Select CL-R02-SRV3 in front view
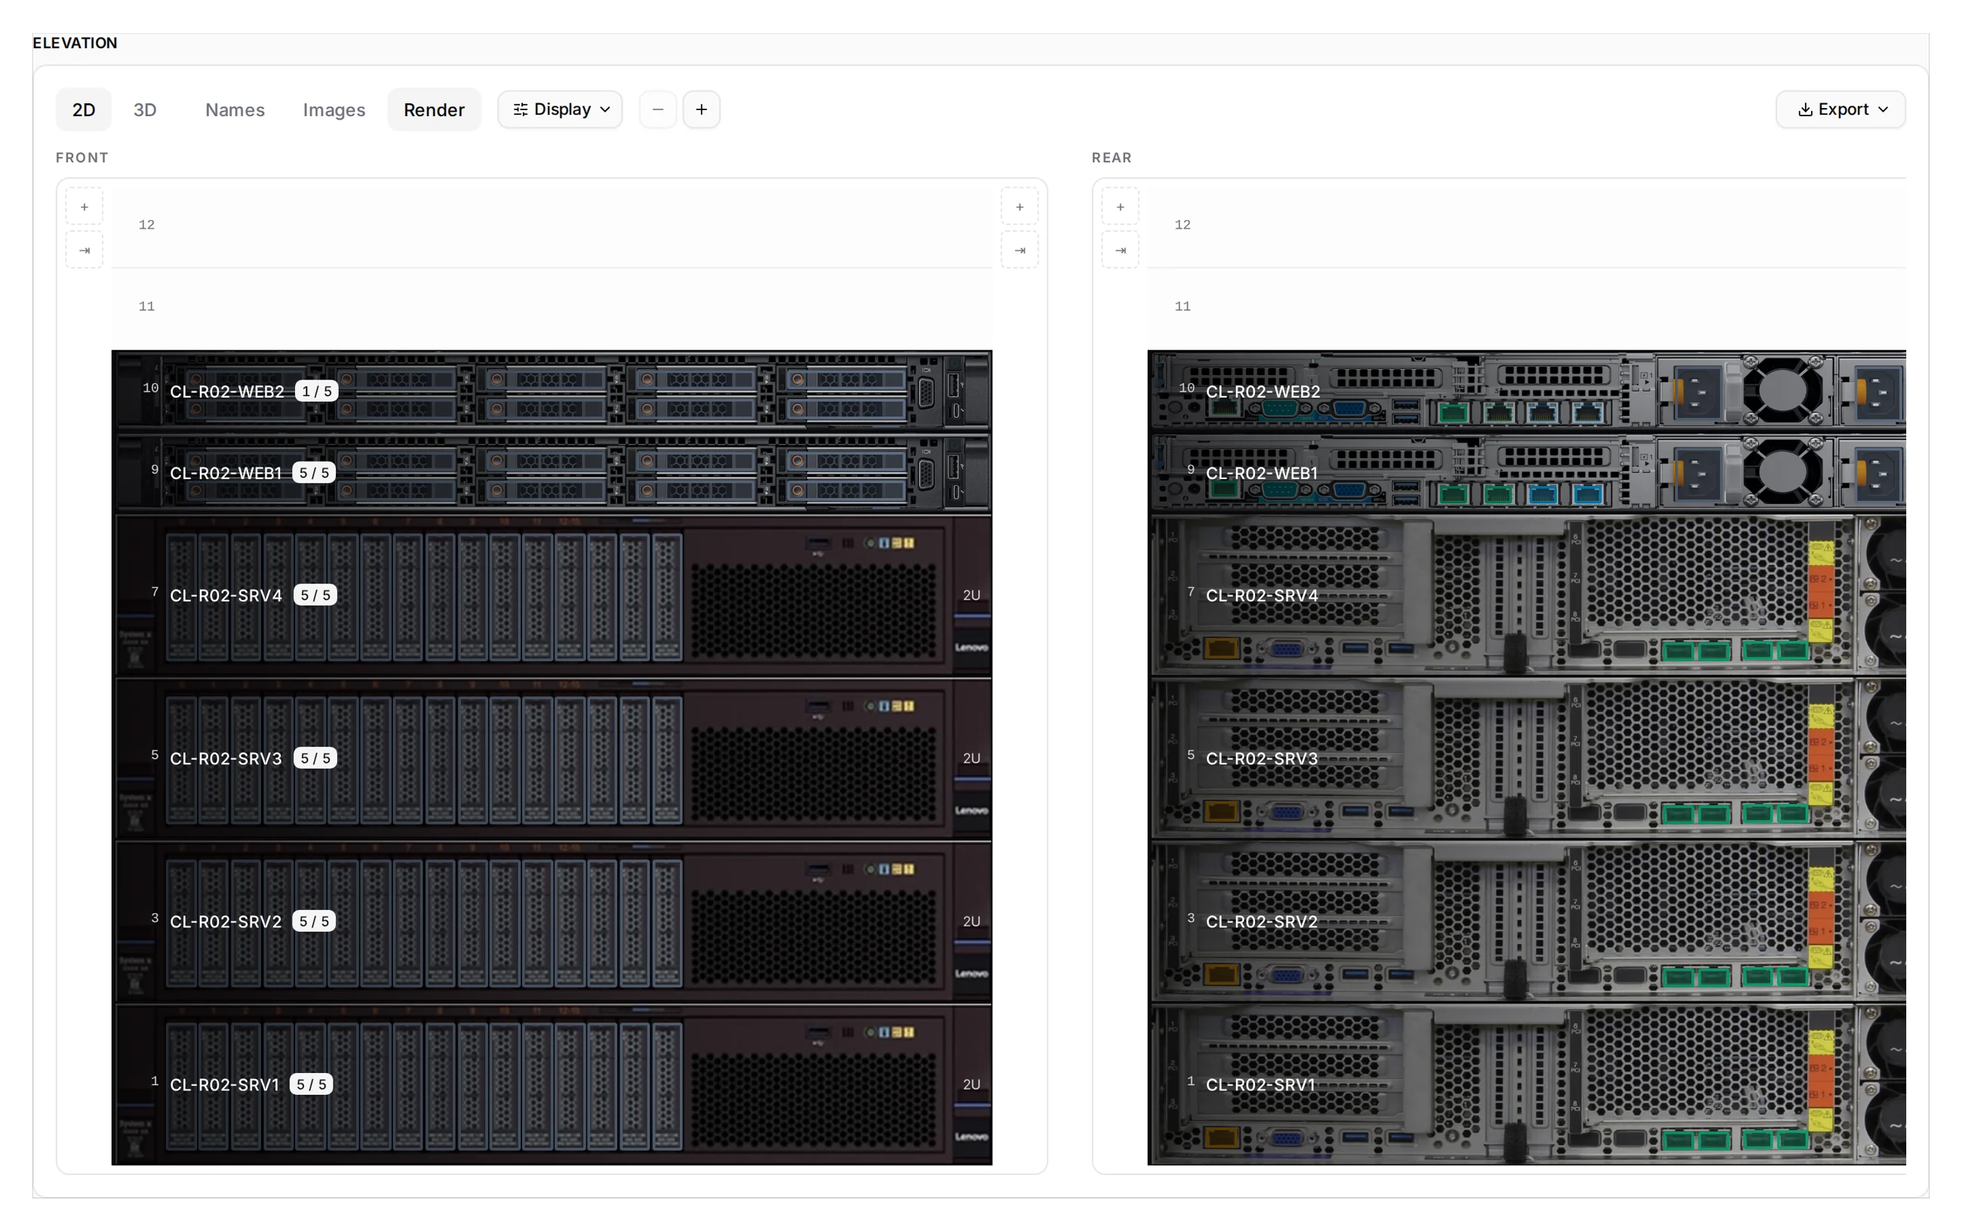This screenshot has width=1962, height=1230. 552,758
